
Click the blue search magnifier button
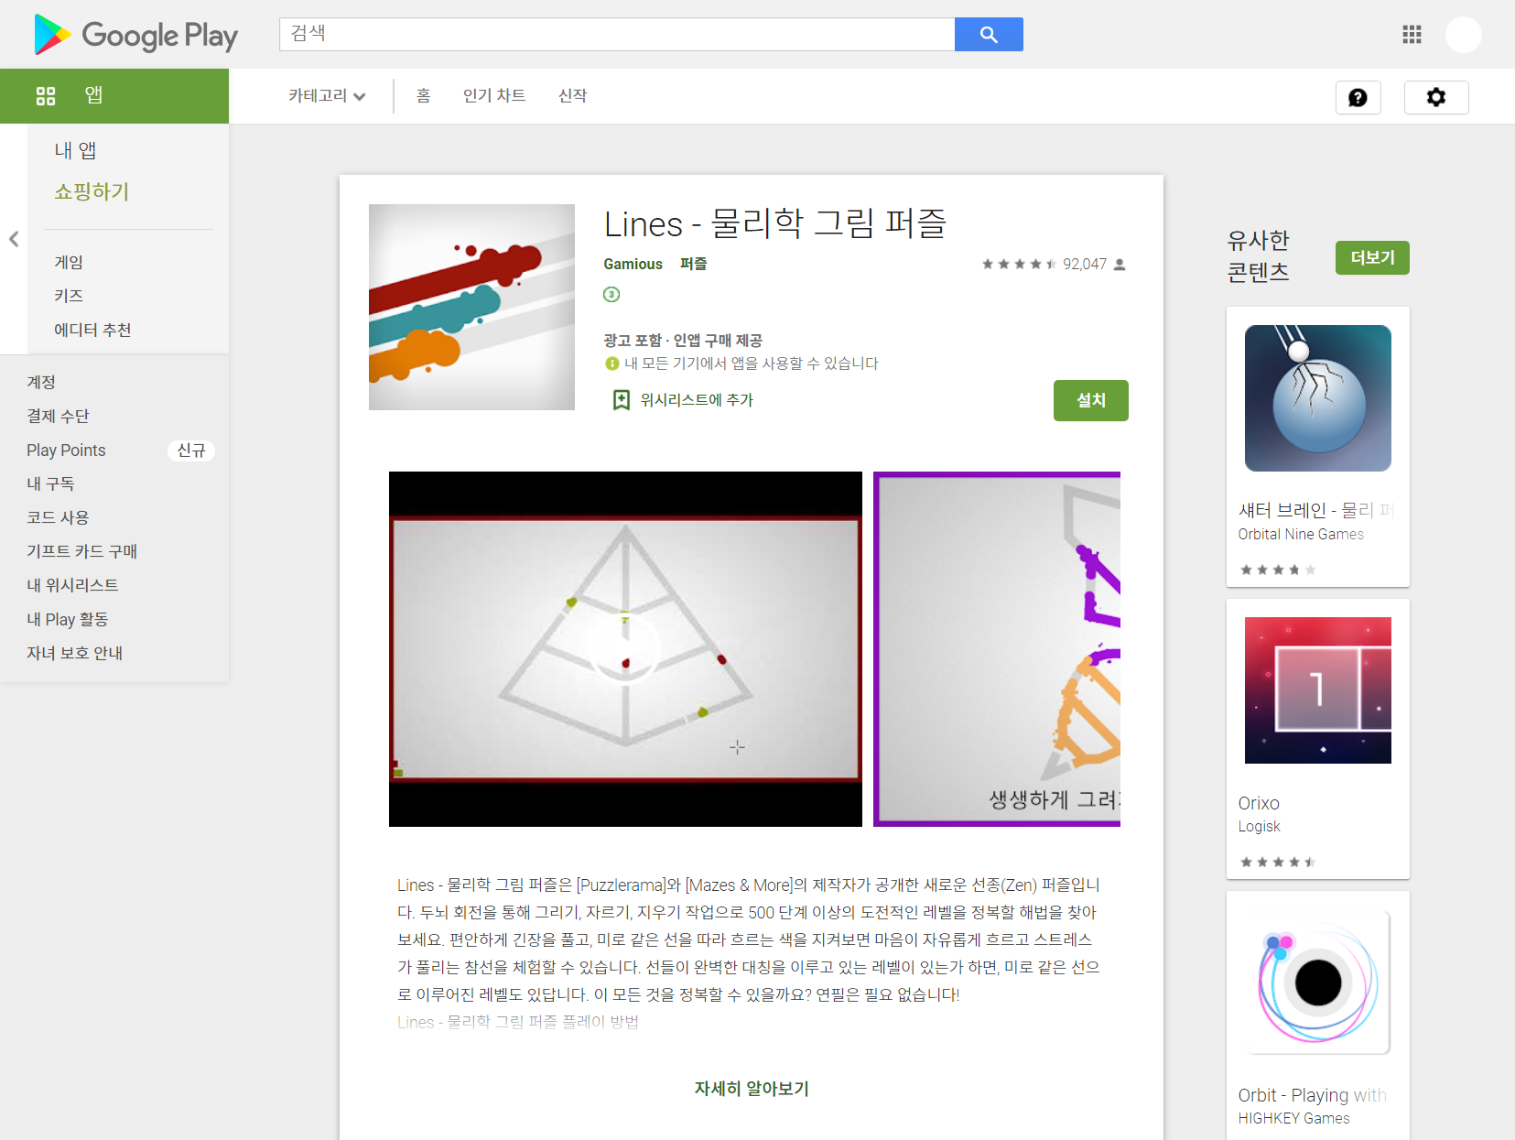pos(989,35)
